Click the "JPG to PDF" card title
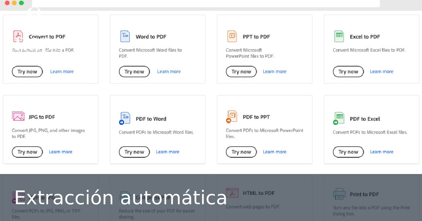The image size is (422, 221). click(42, 117)
